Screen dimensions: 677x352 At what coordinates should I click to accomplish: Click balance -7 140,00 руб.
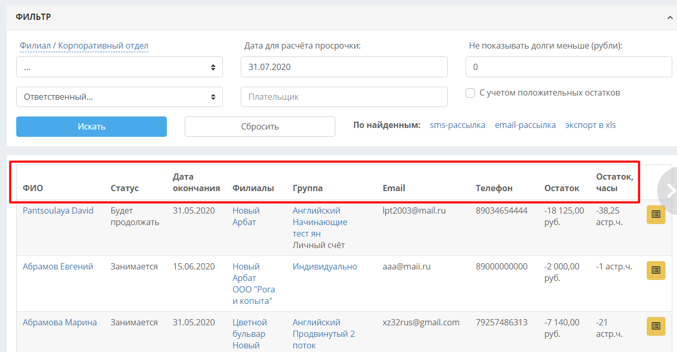pos(562,328)
